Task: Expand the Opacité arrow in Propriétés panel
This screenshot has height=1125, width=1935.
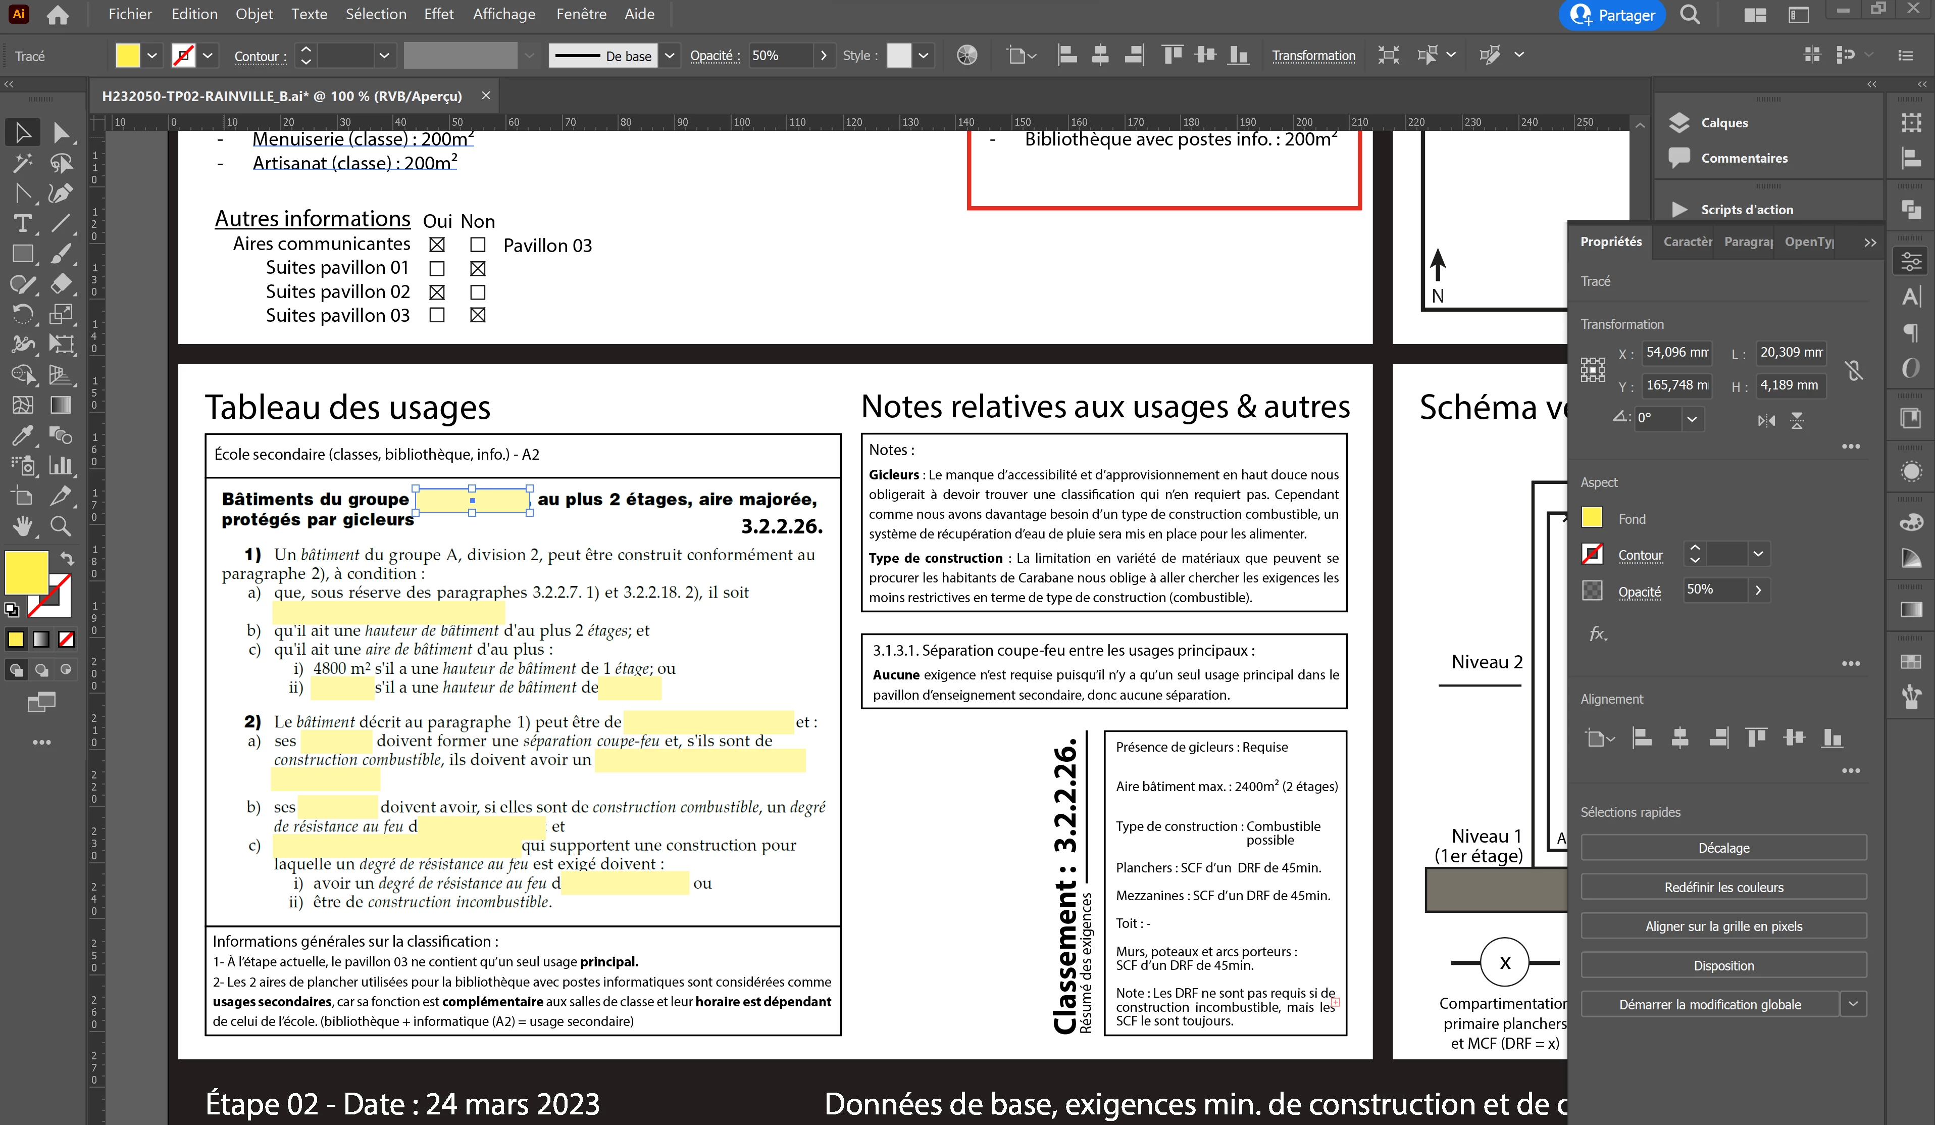Action: 1758,590
